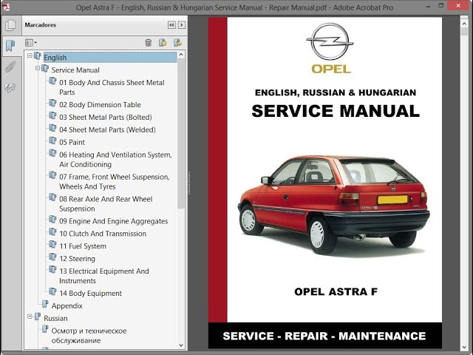Image resolution: width=473 pixels, height=355 pixels.
Task: Collapse the Service Manual bookmark branch
Action: 38,68
